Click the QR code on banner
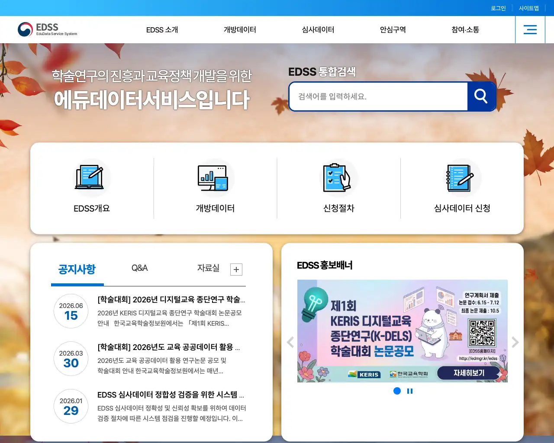Screen dimensions: 554x443 click(x=482, y=333)
